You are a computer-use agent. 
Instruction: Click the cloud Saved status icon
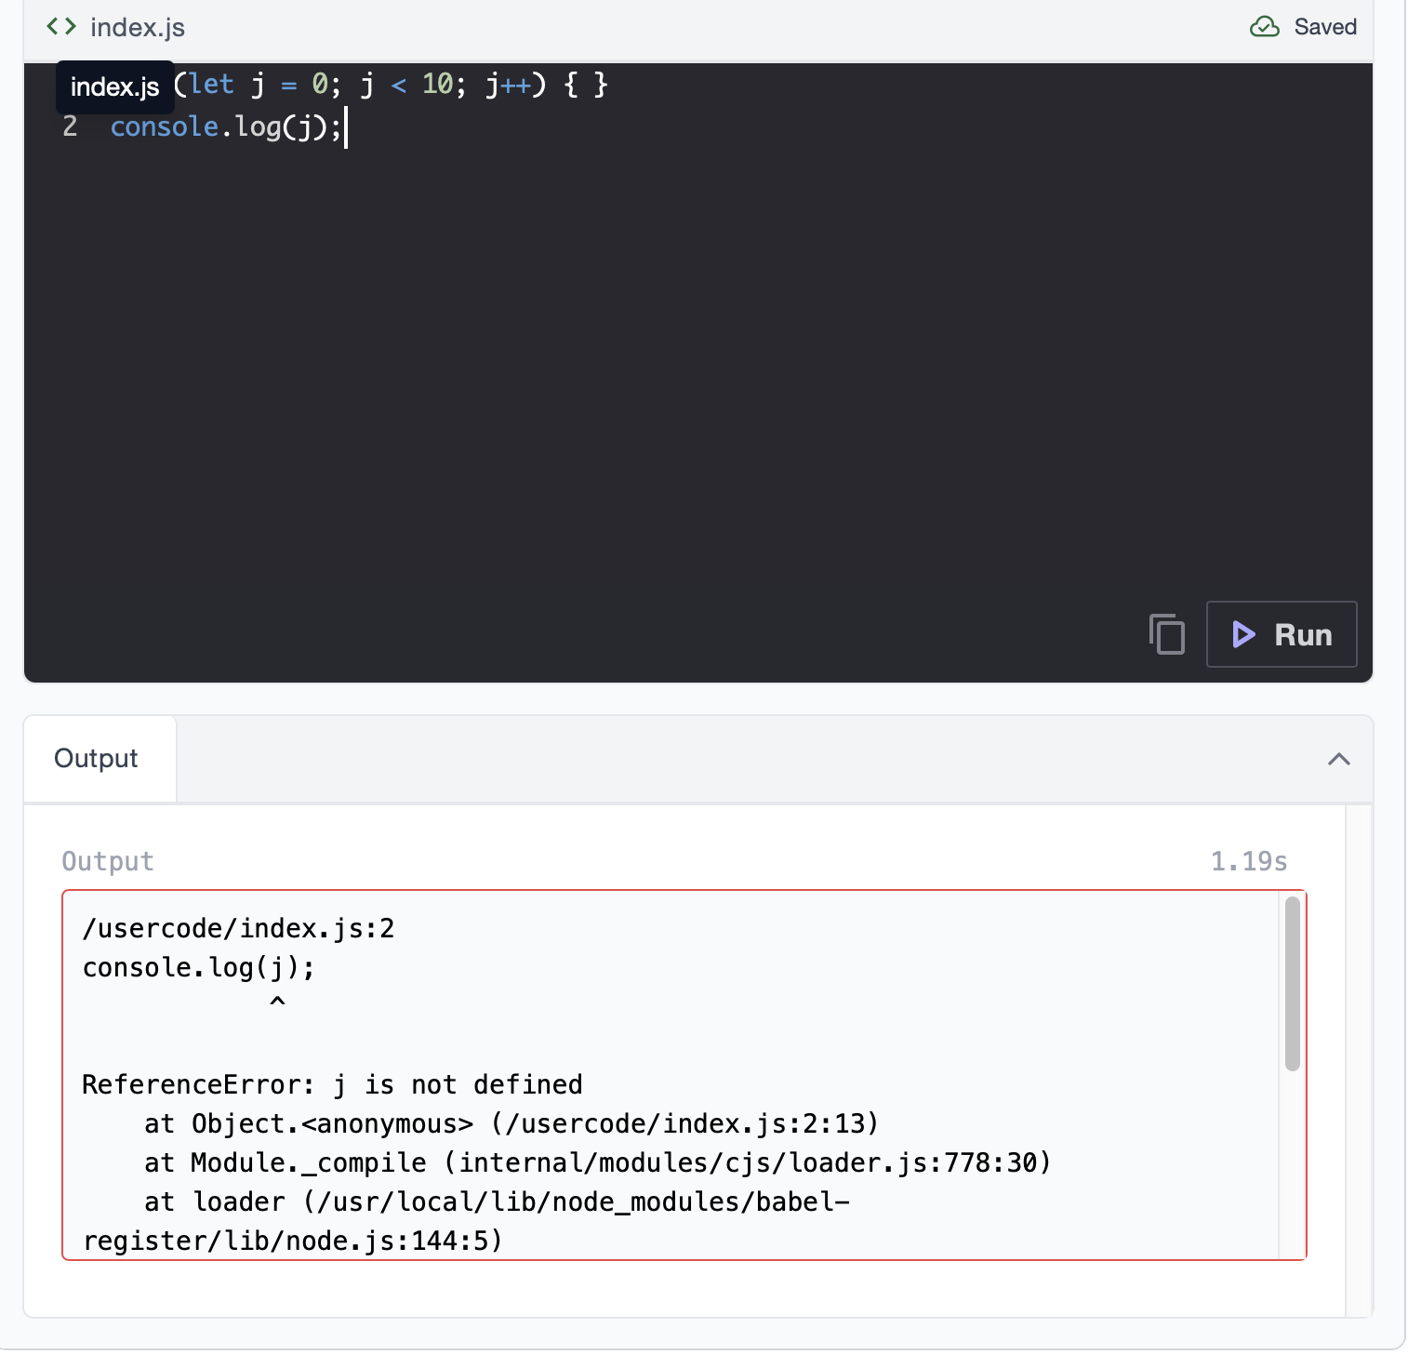tap(1265, 26)
